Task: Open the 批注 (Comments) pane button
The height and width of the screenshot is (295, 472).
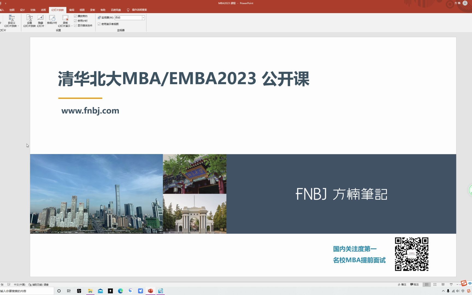Action: [x=414, y=284]
